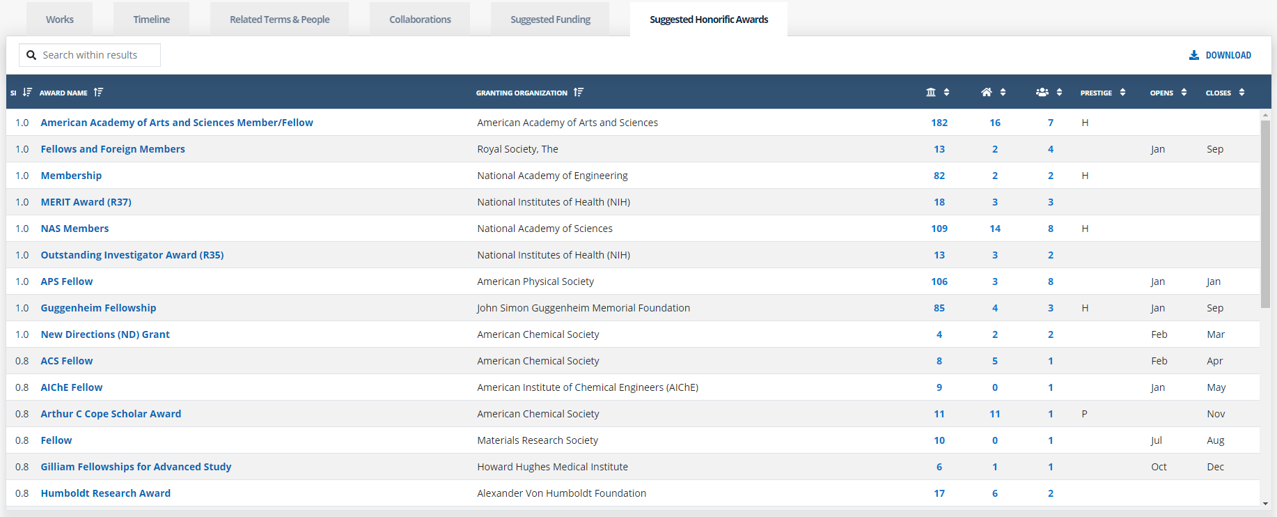Sort by the SI column icon
Image resolution: width=1277 pixels, height=517 pixels.
(x=27, y=92)
